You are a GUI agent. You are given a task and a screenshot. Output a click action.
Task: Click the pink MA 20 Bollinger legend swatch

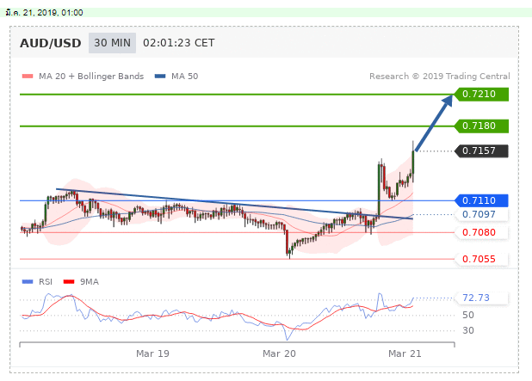coord(28,77)
